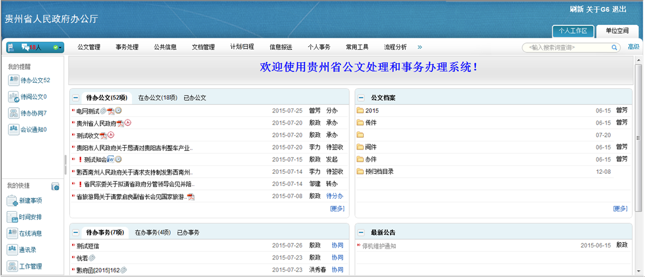Switch to the 在办公文(18项) tab

157,98
